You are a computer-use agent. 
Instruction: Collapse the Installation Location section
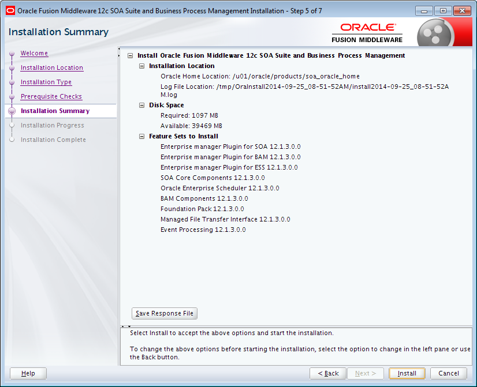point(141,66)
